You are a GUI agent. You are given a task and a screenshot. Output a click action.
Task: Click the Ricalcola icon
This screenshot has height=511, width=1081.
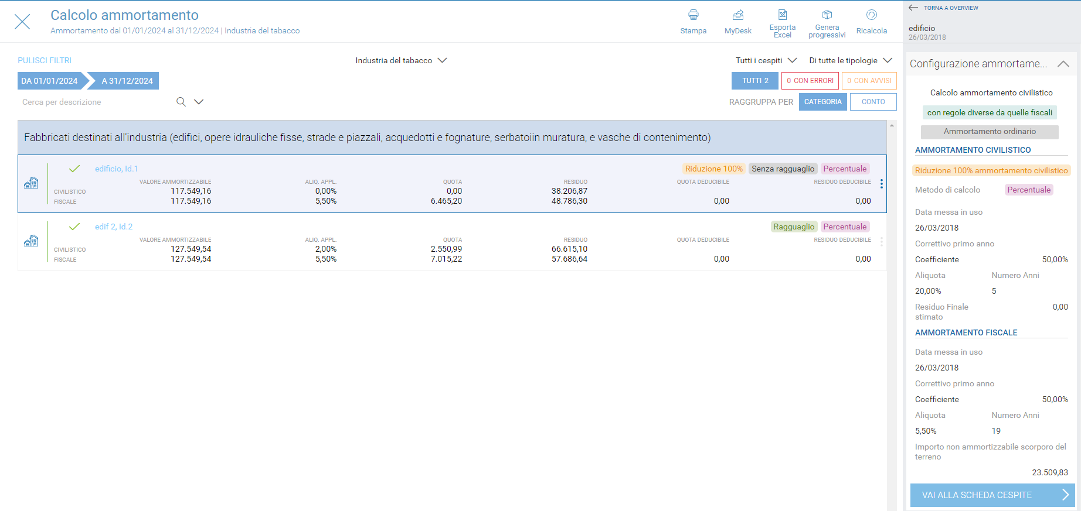[x=871, y=15]
